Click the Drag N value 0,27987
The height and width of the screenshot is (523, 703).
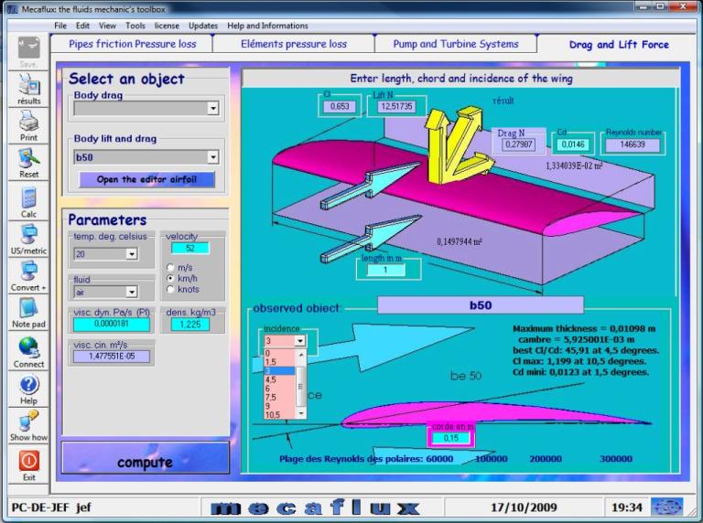[519, 144]
